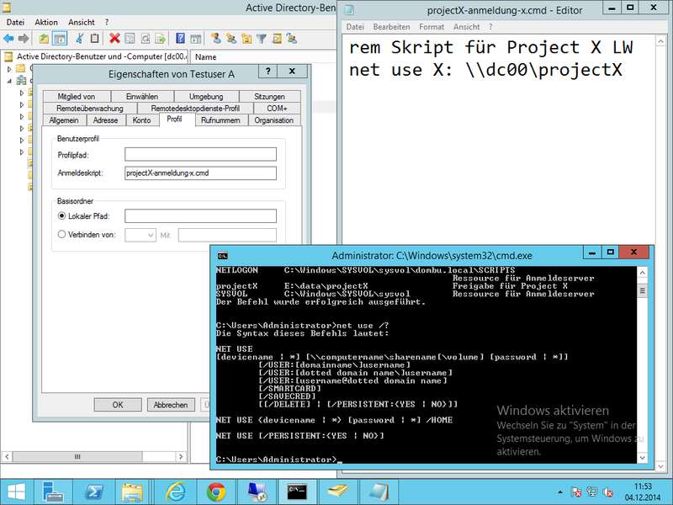Expand the Active Directory domain tree node
The width and height of the screenshot is (673, 505).
click(9, 70)
